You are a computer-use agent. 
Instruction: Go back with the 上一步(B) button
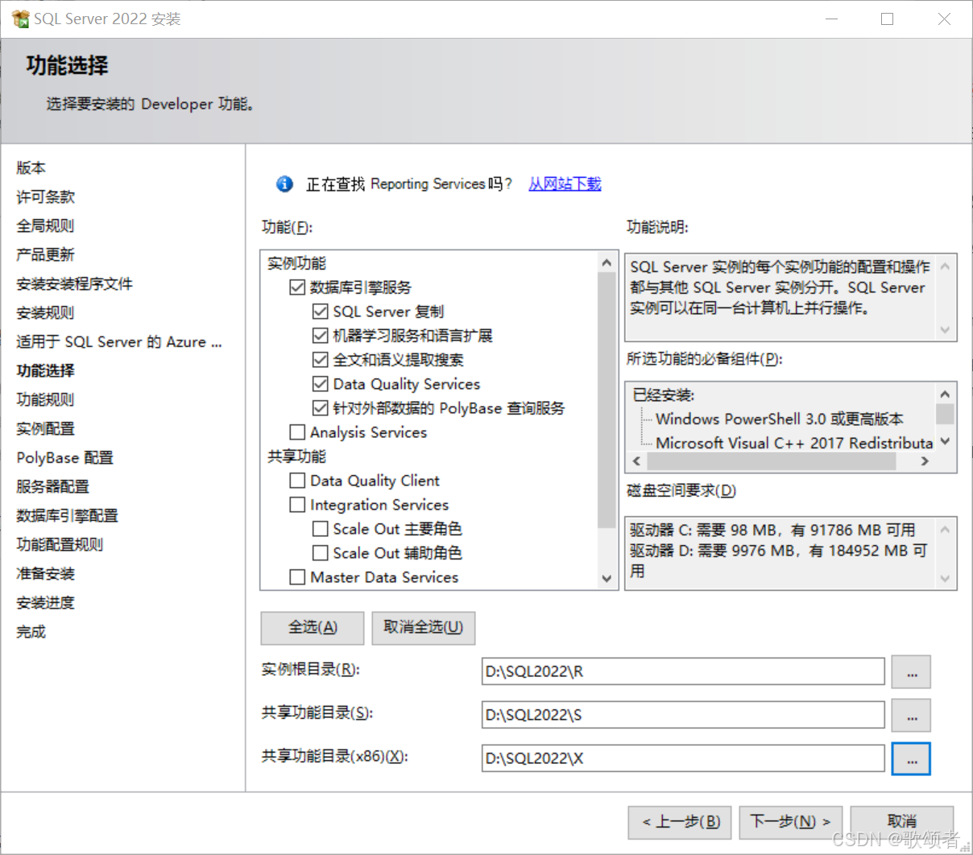680,822
